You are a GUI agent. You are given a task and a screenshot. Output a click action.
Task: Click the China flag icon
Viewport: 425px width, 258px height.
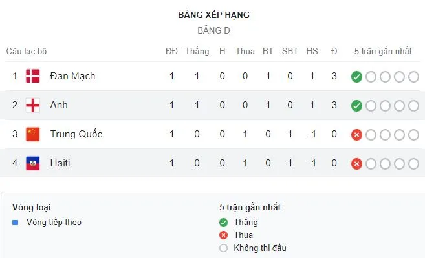click(32, 134)
